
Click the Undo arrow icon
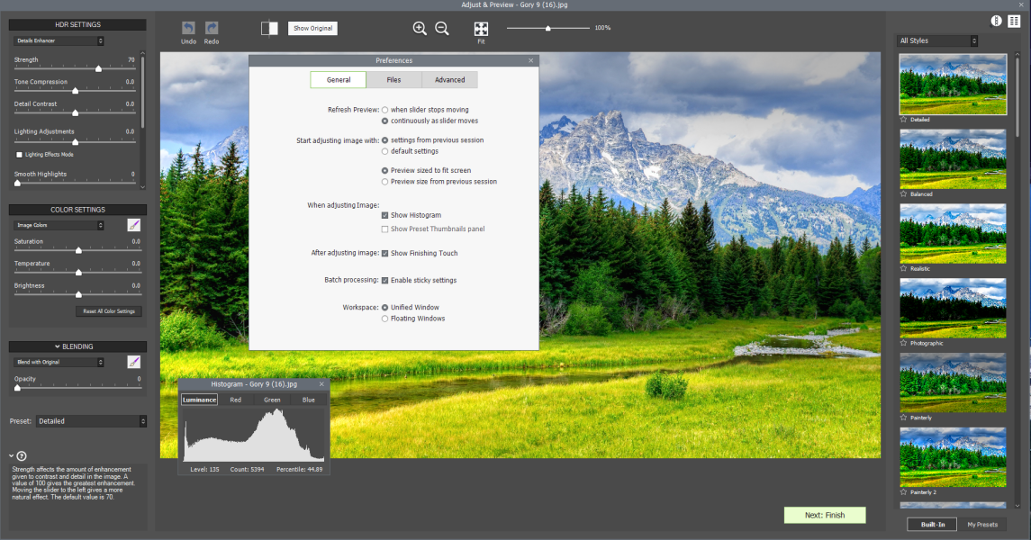point(188,28)
